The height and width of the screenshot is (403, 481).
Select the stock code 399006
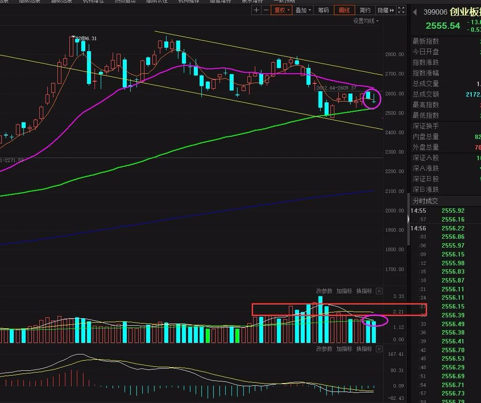point(436,12)
